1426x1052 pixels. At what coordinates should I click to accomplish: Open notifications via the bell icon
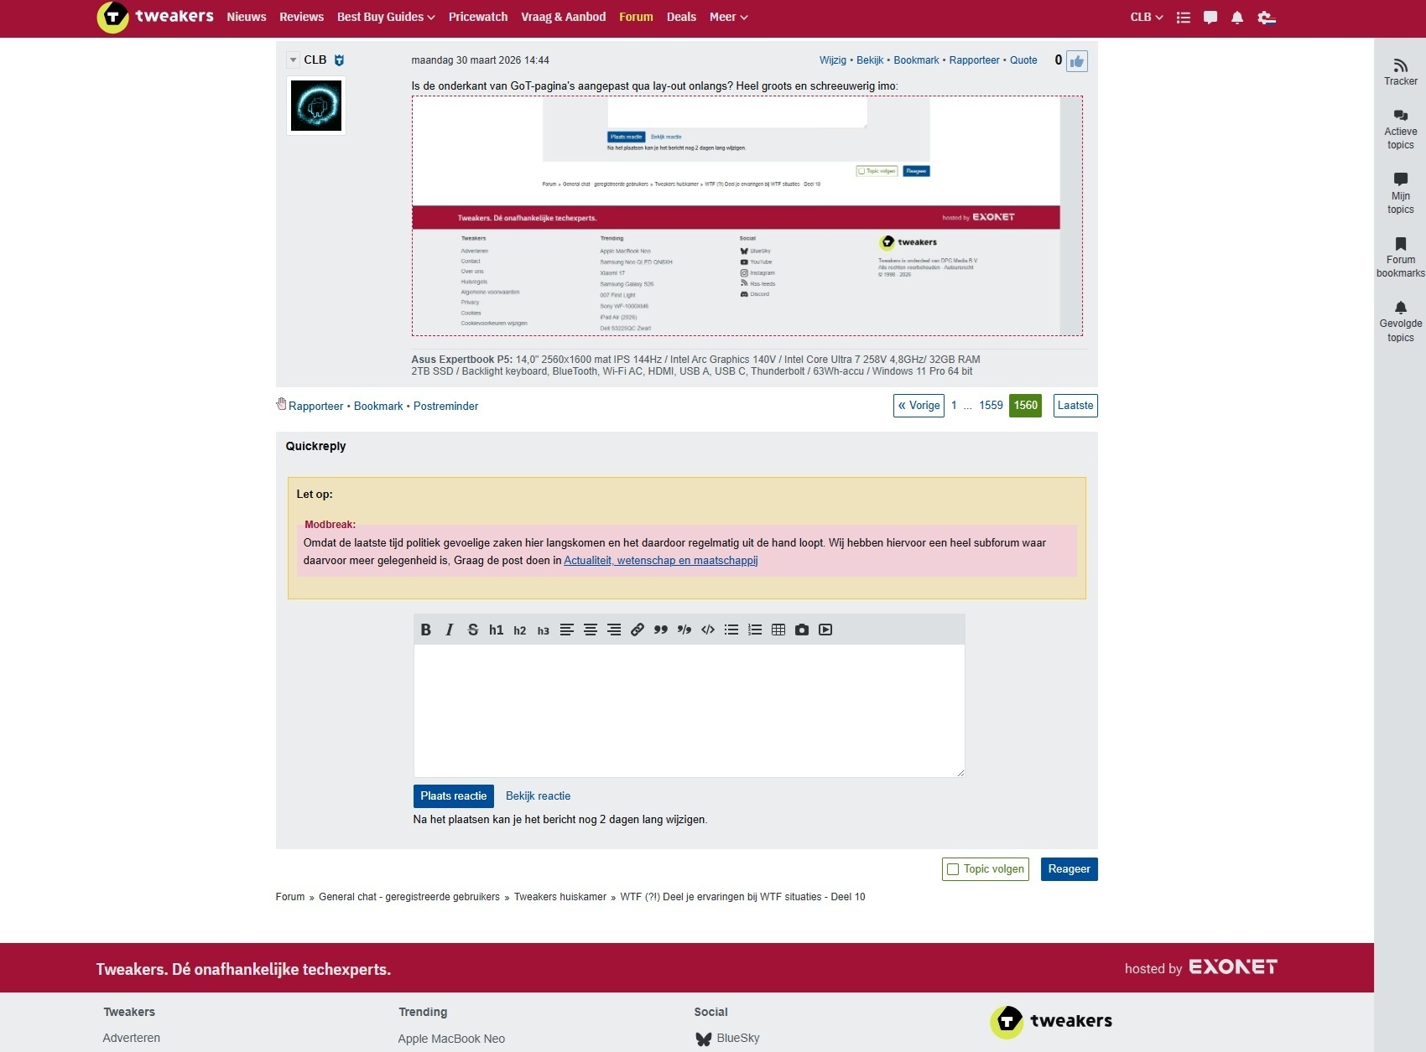(x=1236, y=17)
